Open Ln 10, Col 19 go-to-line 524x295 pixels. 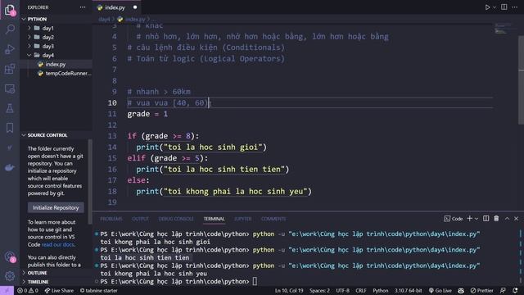coord(289,291)
